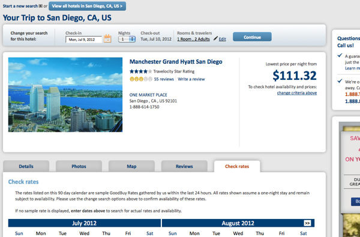Click the hotel skyline photo thumbnail
This screenshot has height=237, width=360.
tap(65, 95)
